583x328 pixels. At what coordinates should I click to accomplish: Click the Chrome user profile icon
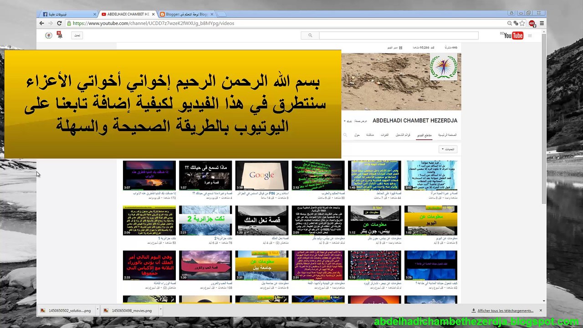pyautogui.click(x=511, y=13)
